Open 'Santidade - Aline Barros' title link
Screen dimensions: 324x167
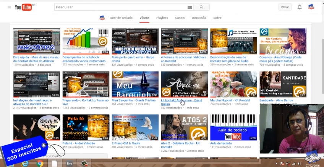276,100
